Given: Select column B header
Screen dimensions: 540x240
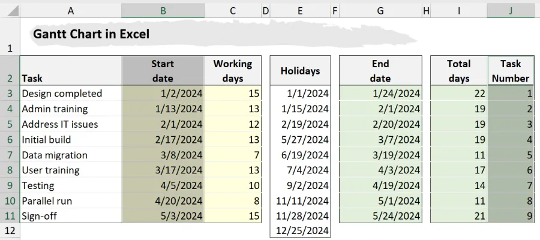Looking at the screenshot, I should pos(163,10).
